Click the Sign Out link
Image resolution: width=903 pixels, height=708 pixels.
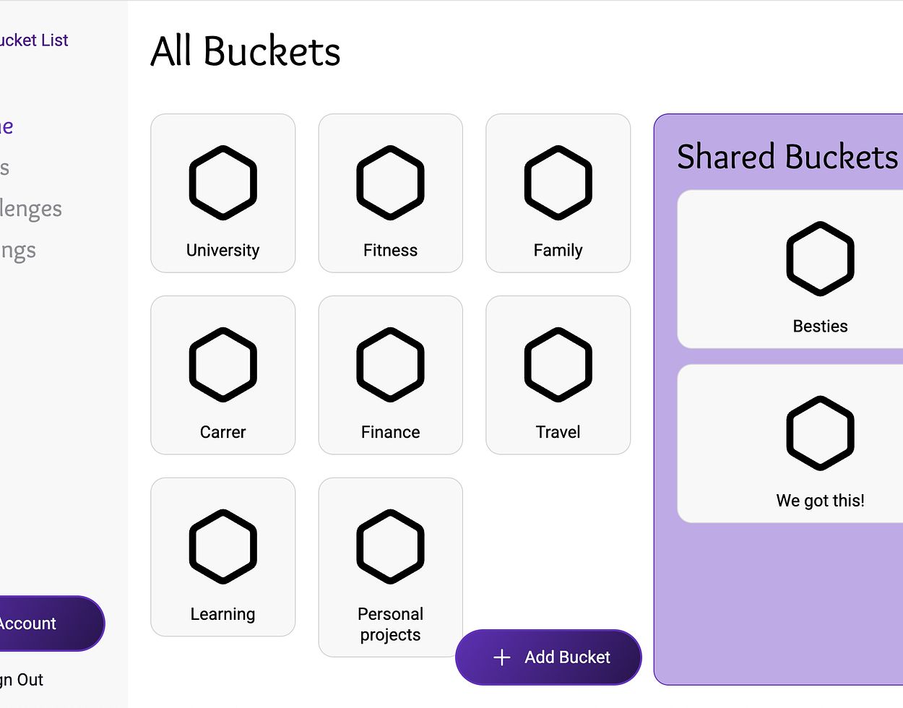coord(22,680)
